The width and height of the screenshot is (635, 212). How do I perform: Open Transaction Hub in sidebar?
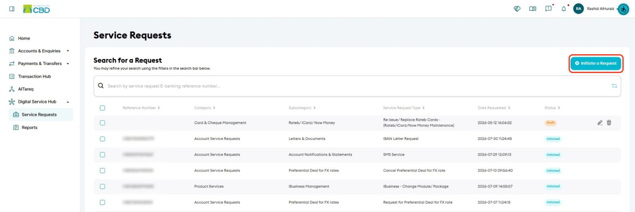click(x=34, y=76)
